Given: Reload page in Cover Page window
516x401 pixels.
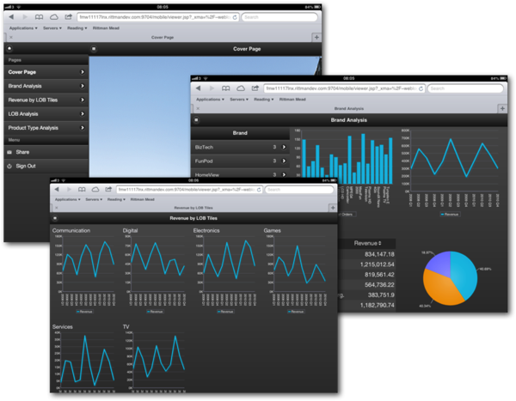Looking at the screenshot, I should 235,17.
